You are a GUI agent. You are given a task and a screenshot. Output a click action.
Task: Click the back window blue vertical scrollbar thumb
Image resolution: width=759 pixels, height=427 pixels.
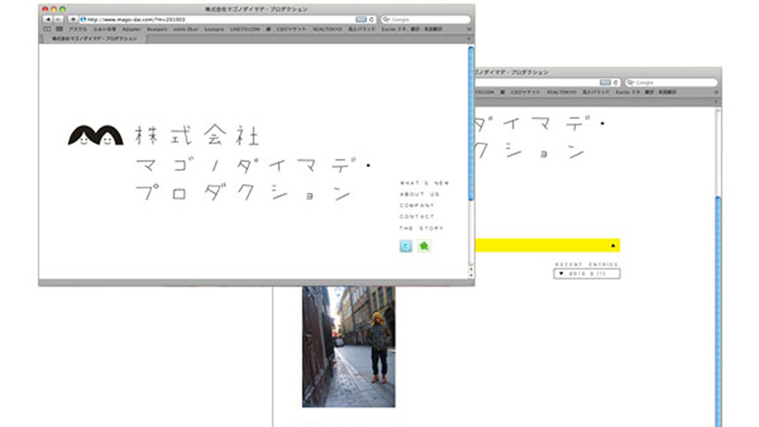(718, 311)
